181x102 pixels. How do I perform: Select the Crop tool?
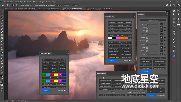(x=2, y=23)
